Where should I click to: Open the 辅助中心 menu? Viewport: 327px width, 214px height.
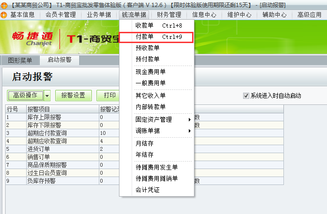(275, 15)
